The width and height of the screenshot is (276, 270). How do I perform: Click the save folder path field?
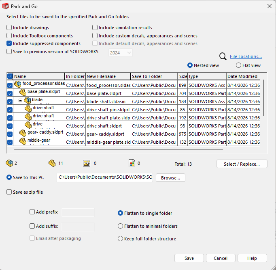click(x=104, y=177)
